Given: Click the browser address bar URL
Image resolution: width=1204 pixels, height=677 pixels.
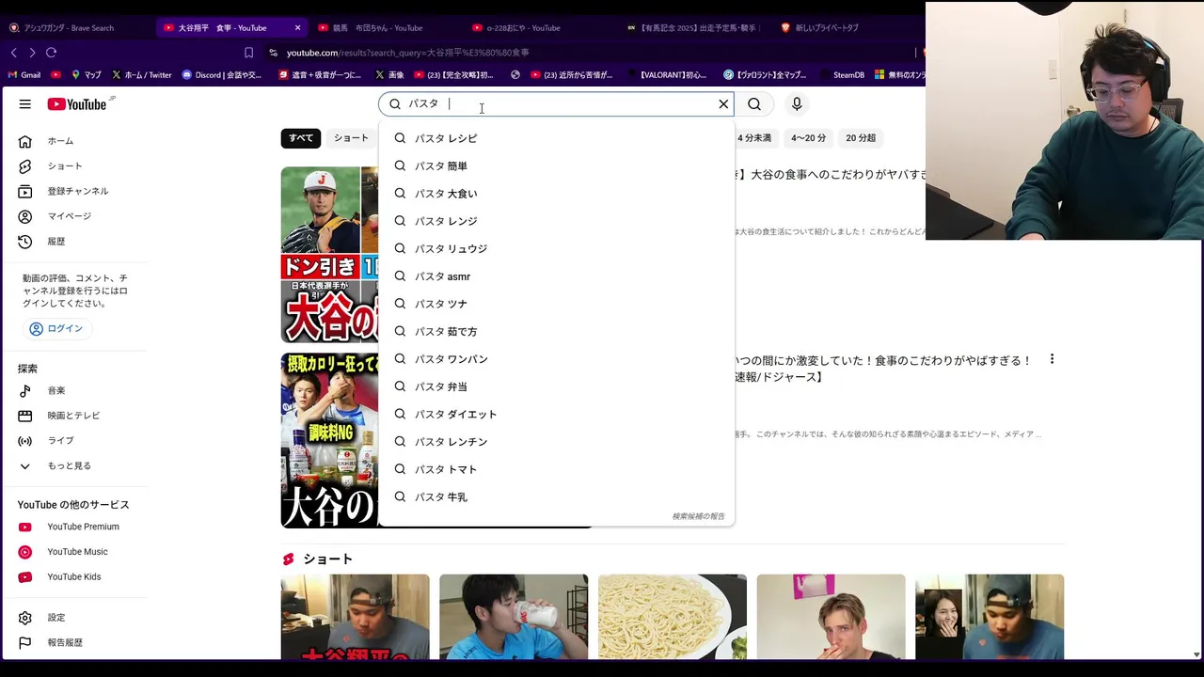Looking at the screenshot, I should pyautogui.click(x=407, y=53).
